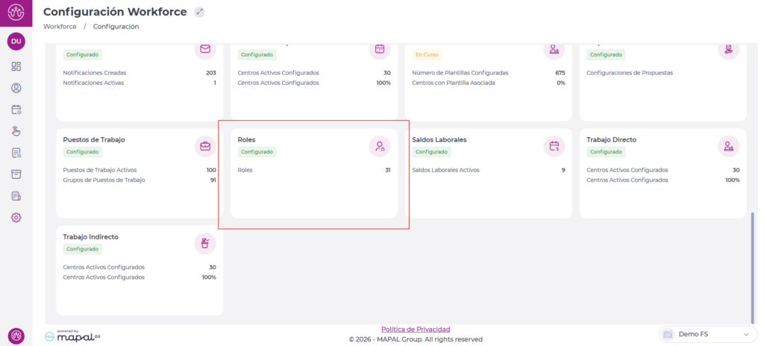Screen dimensions: 764x346
Task: Open the Trabajo Indirecto card title
Action: (90, 236)
